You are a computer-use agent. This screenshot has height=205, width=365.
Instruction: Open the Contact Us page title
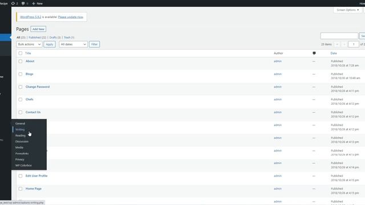coord(33,112)
